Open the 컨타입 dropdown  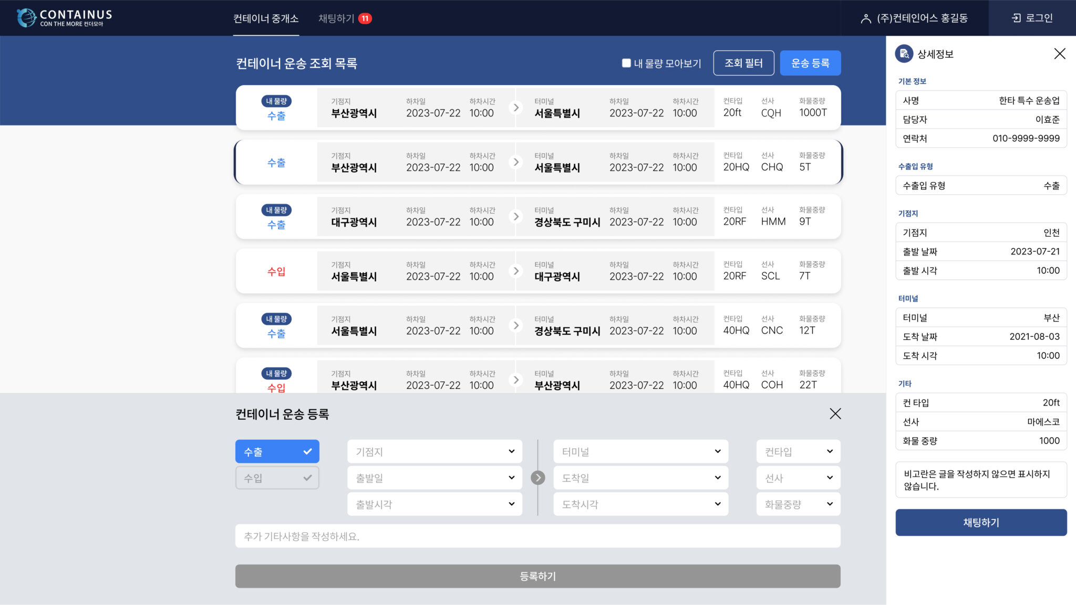798,451
